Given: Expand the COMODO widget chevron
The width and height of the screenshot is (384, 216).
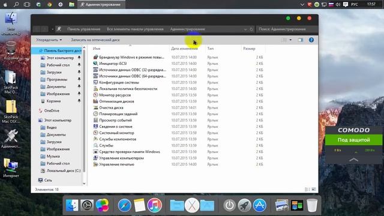Looking at the screenshot, I should coord(353,160).
